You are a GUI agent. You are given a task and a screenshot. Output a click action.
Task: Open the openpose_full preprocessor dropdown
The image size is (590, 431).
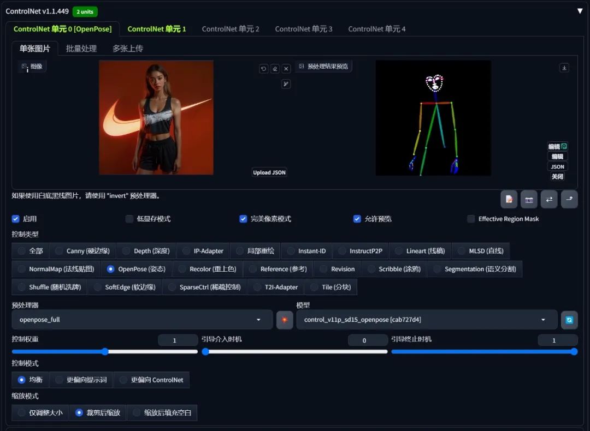point(142,319)
